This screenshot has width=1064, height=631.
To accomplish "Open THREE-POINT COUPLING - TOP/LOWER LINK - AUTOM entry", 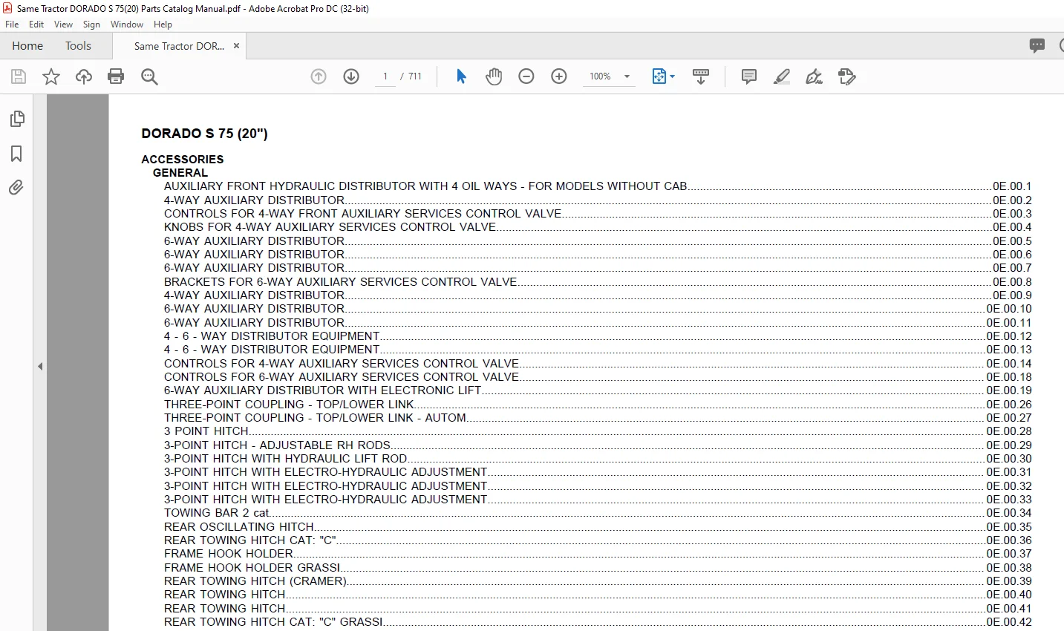I will click(x=316, y=418).
